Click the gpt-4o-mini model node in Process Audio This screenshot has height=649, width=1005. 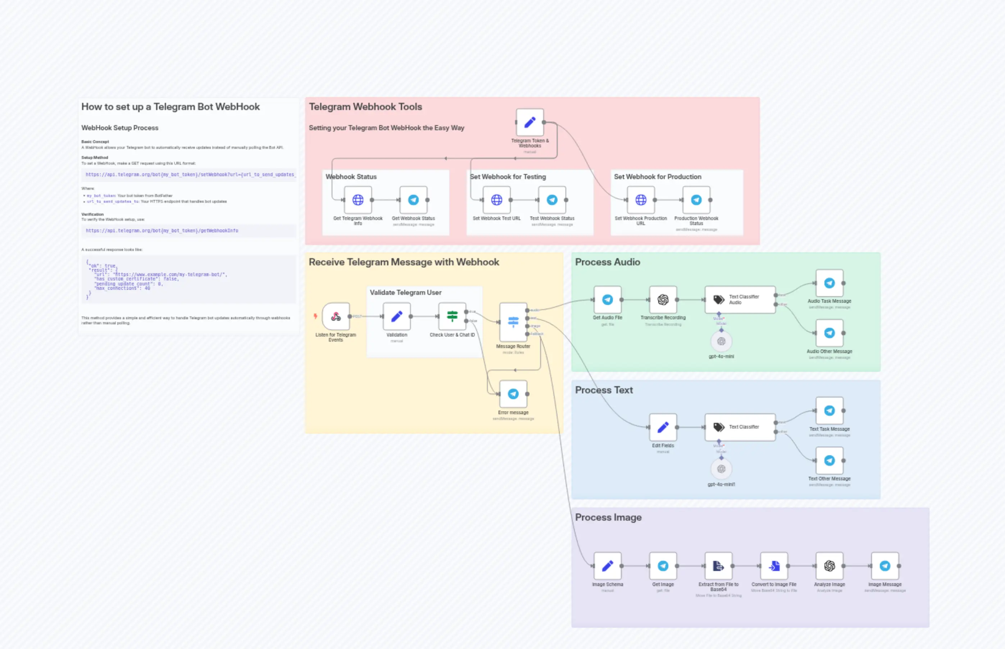pos(721,341)
